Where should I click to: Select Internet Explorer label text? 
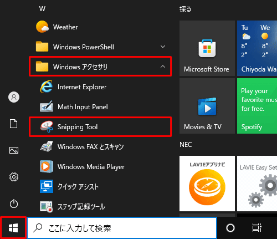pyautogui.click(x=82, y=87)
